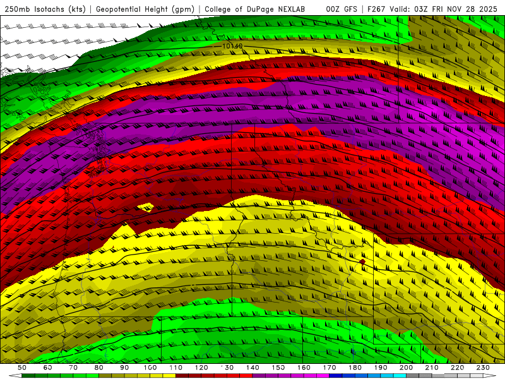Screen dimensions: 505x379
Task: Click the left arrow end of the color legend
Action: [15, 375]
